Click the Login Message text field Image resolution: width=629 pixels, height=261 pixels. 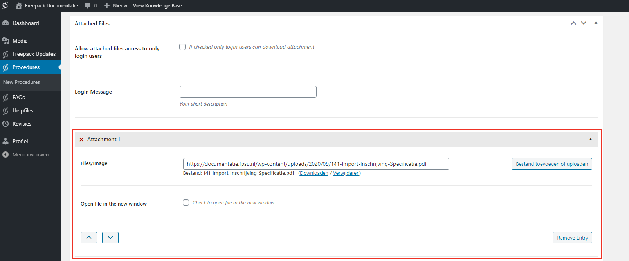click(x=248, y=92)
